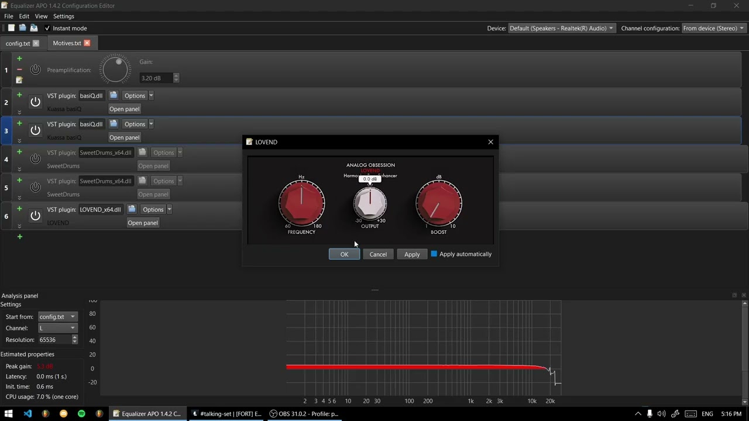Click OK in the LOVEND dialog
The width and height of the screenshot is (749, 421).
[344, 254]
